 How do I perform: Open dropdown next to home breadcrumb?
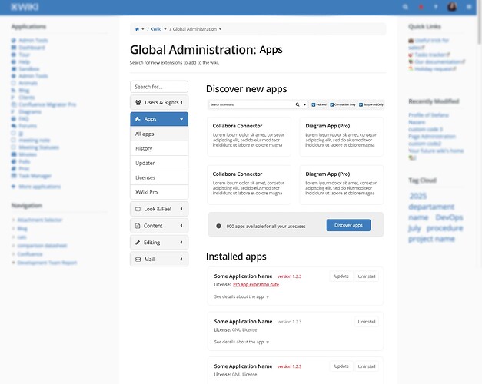(x=143, y=29)
